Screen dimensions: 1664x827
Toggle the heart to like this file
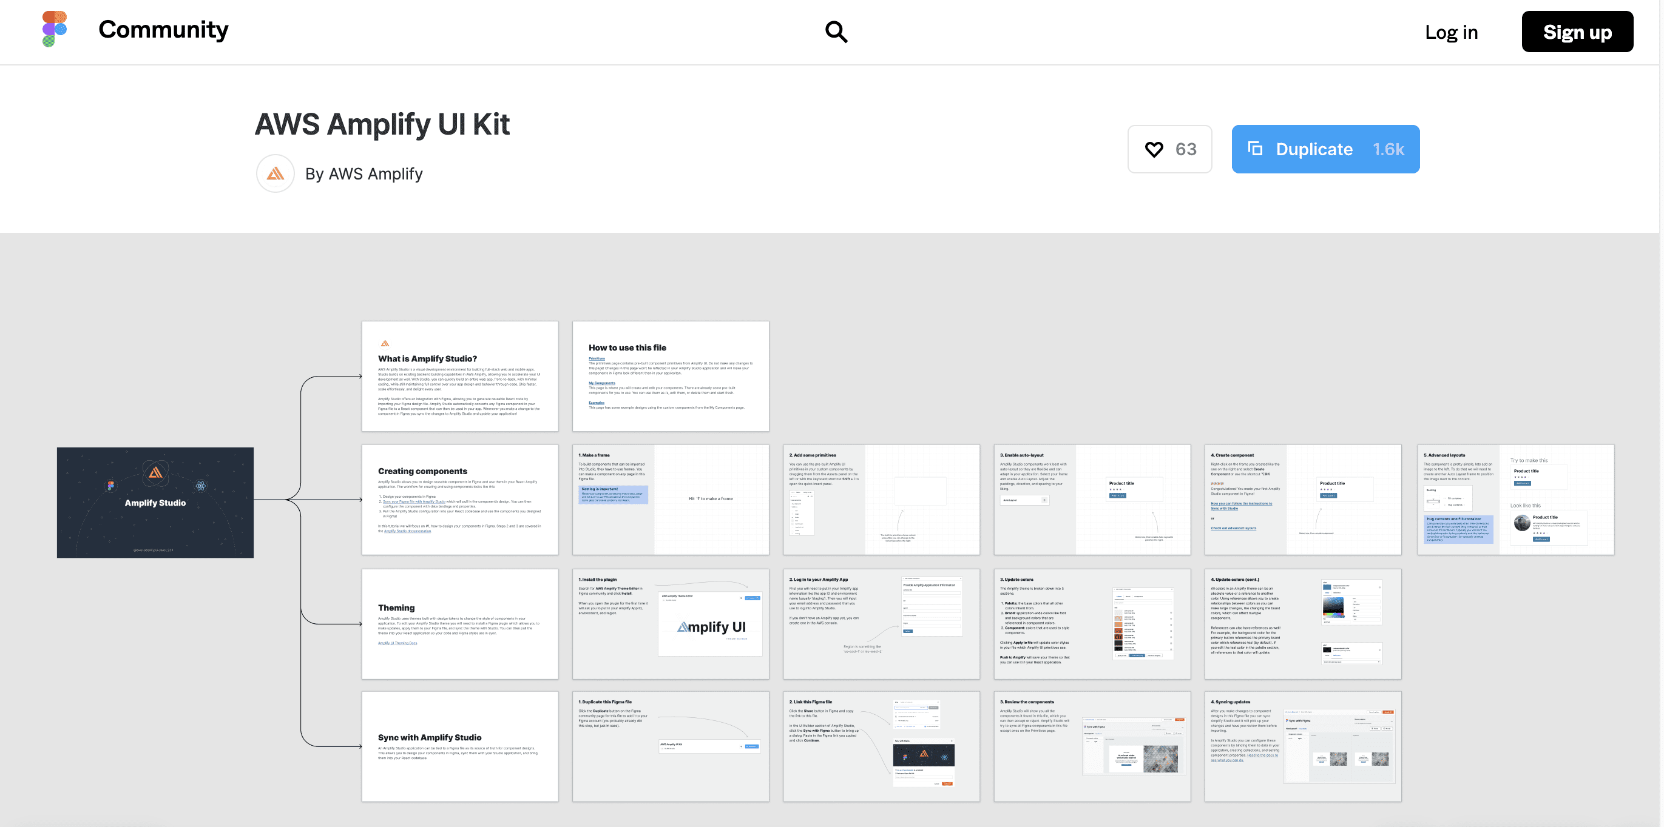pyautogui.click(x=1153, y=149)
